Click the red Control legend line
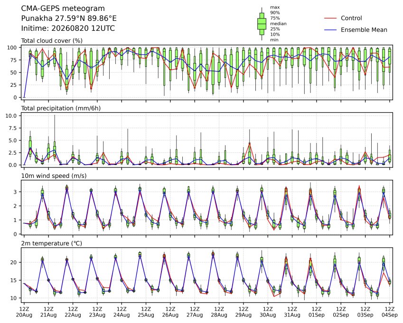This screenshot has width=403, height=323. click(x=330, y=18)
